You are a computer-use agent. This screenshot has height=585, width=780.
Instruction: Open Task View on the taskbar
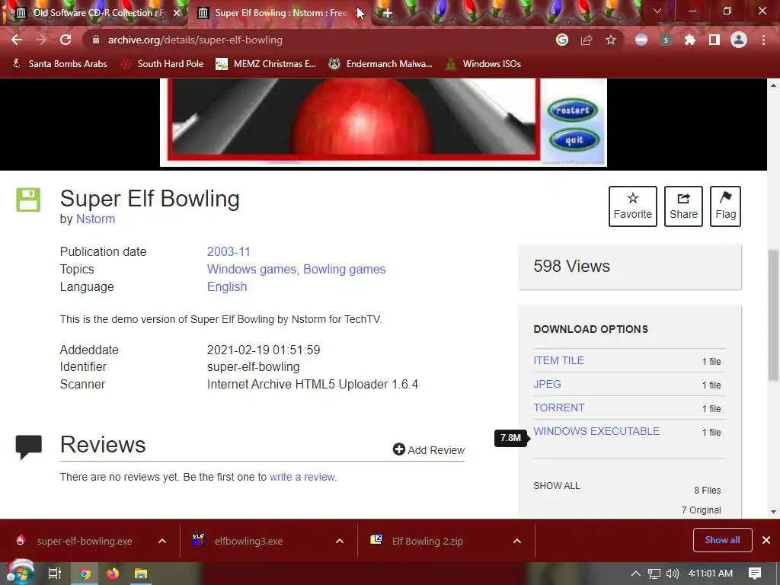click(55, 574)
